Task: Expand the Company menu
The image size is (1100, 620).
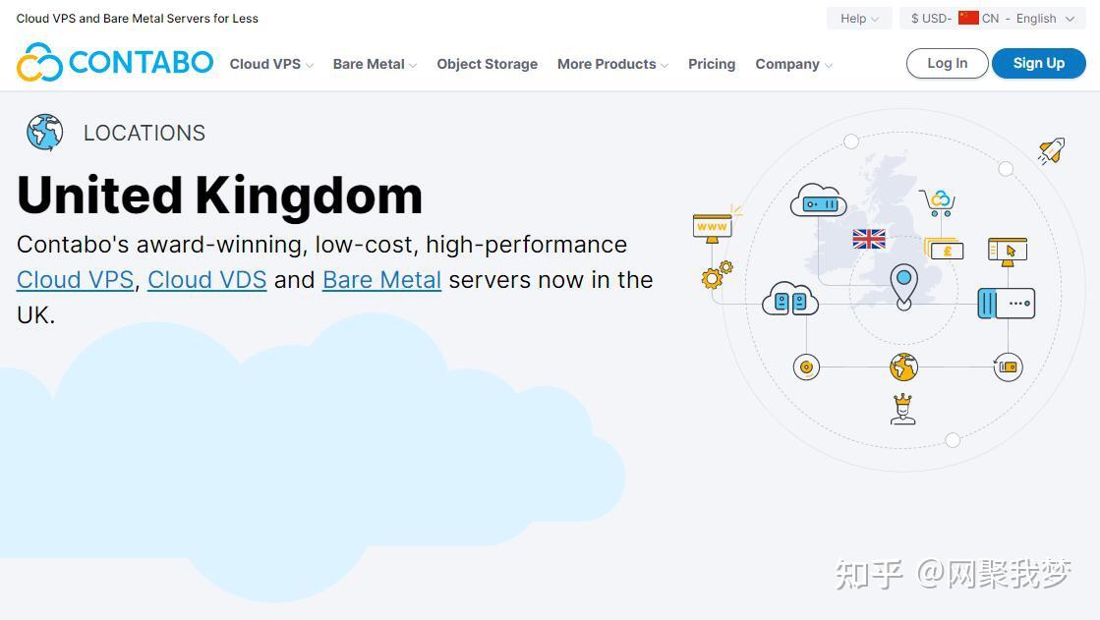Action: coord(793,64)
